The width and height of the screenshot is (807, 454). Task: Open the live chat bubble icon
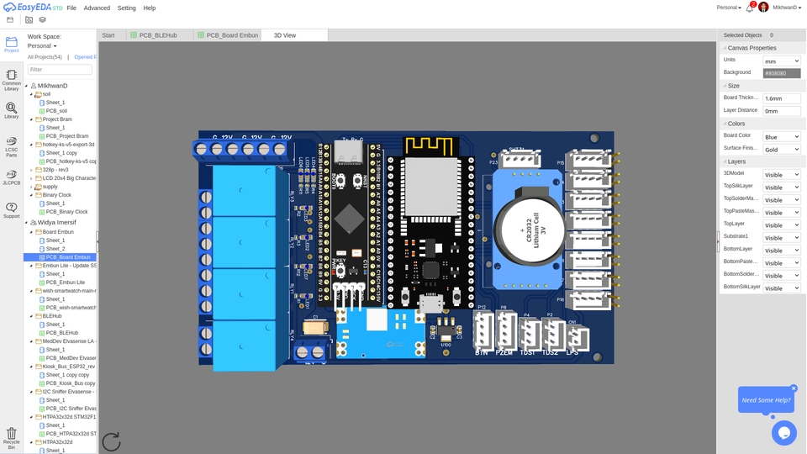[x=783, y=432]
